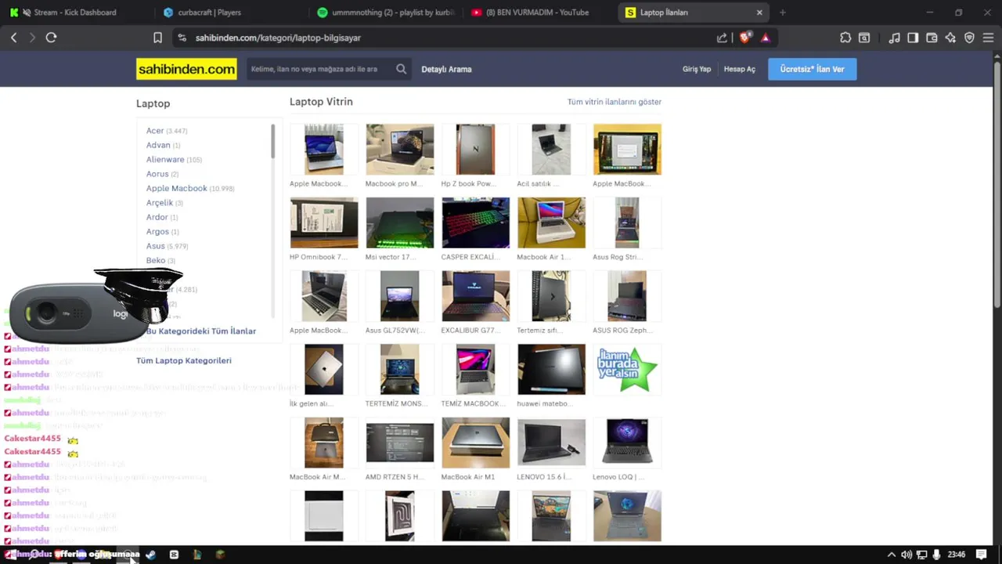Click the main page vertical scrollbar
The image size is (1002, 564).
coord(997,184)
